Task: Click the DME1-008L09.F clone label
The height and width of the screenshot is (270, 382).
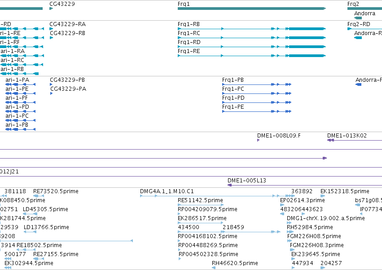Action: [279, 136]
